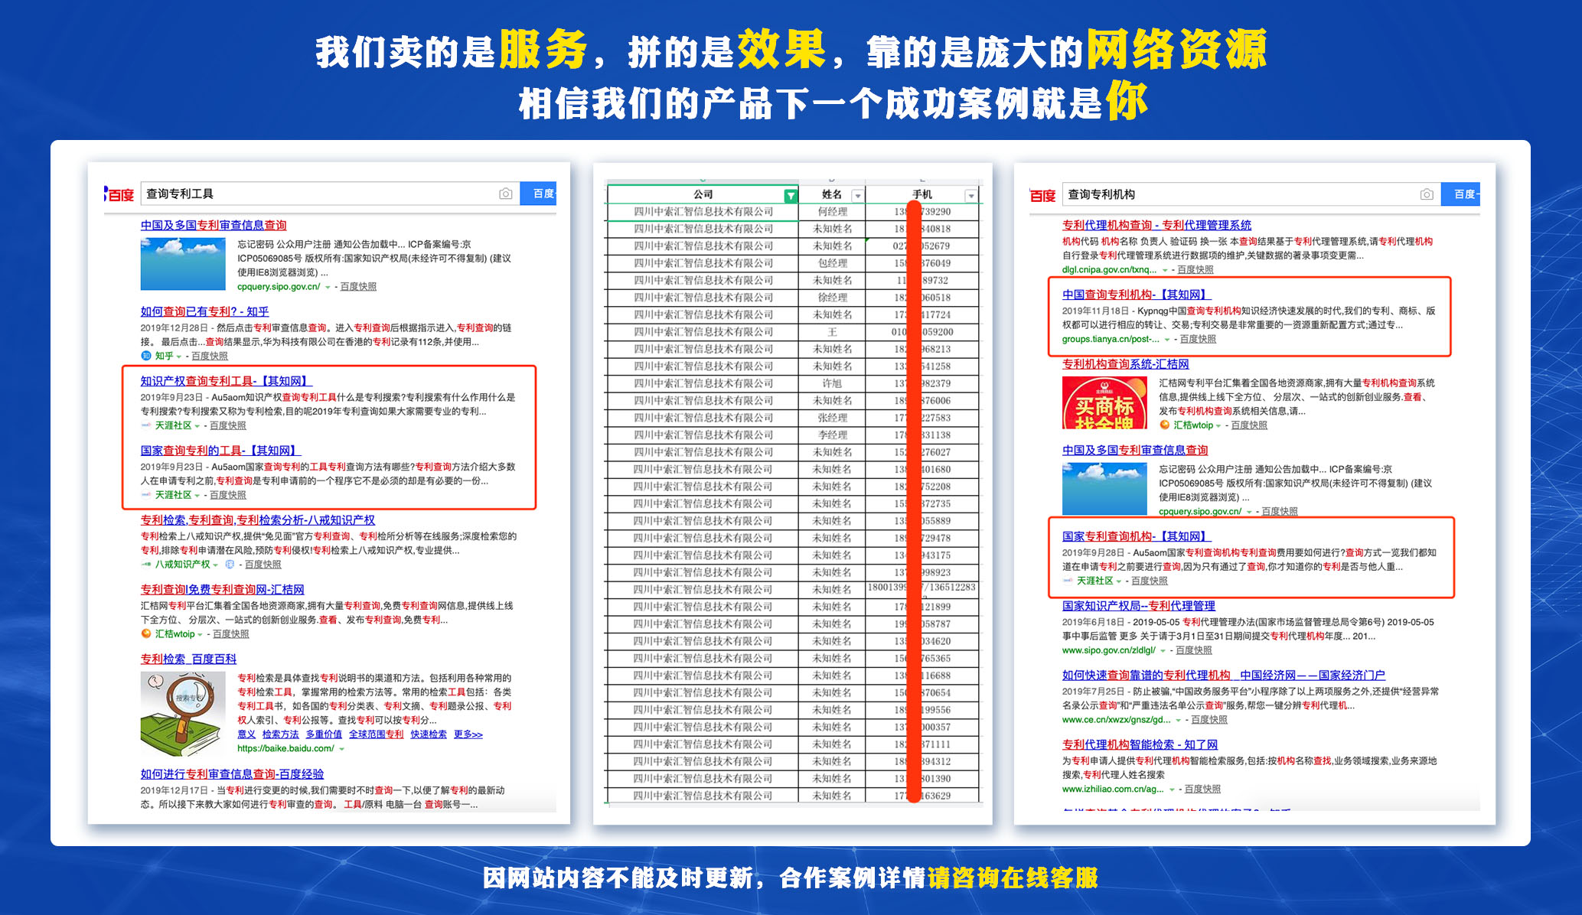Open the 姓名 column filter dropdown

coord(857,196)
